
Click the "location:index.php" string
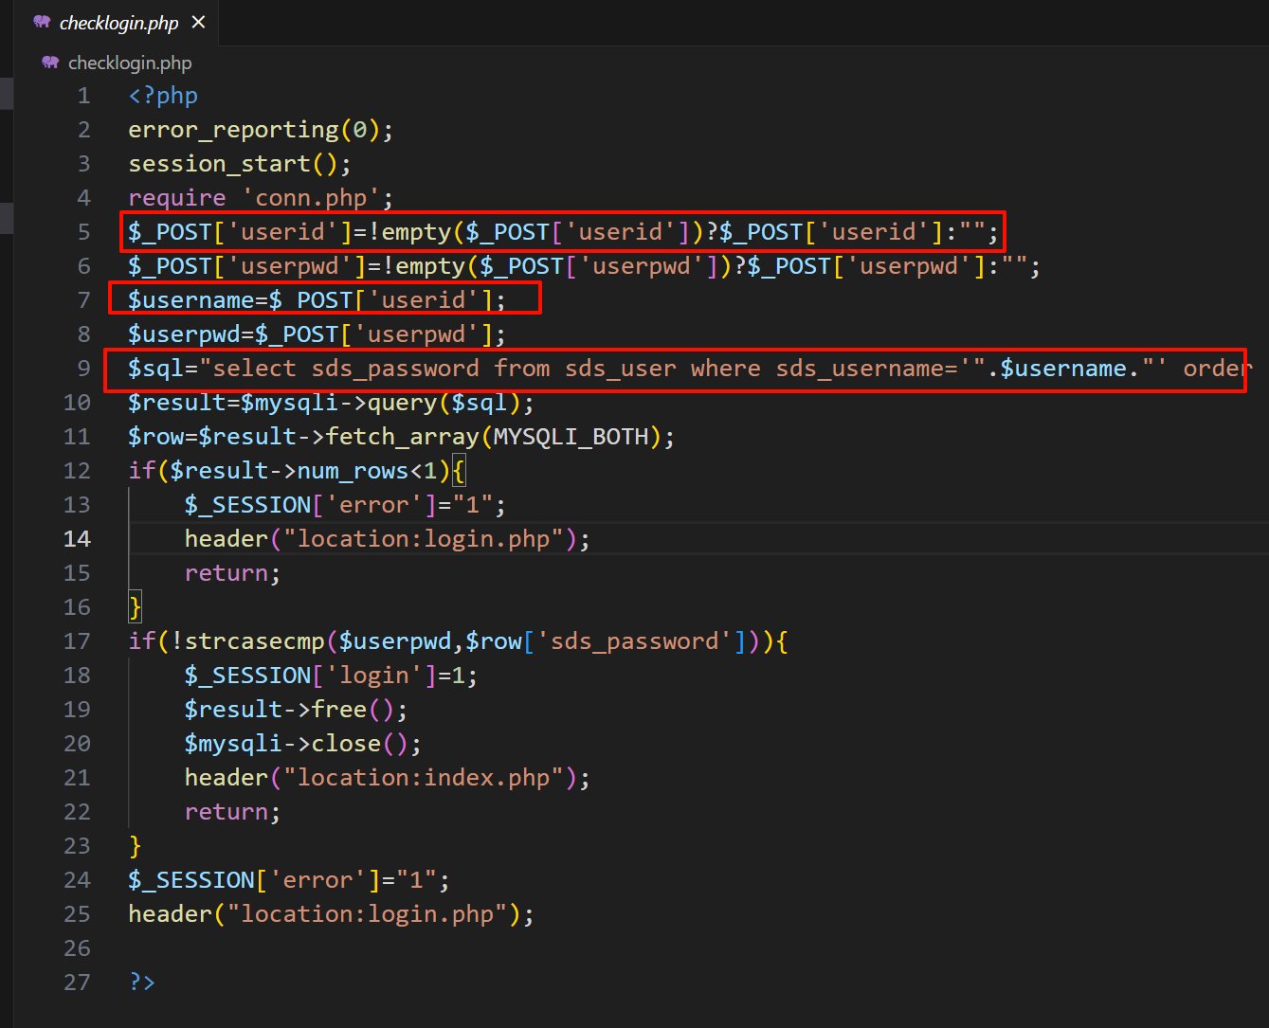[x=423, y=778]
